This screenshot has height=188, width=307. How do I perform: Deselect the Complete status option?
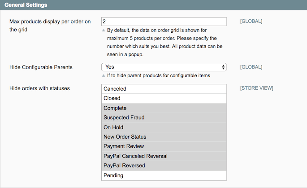tap(164, 108)
